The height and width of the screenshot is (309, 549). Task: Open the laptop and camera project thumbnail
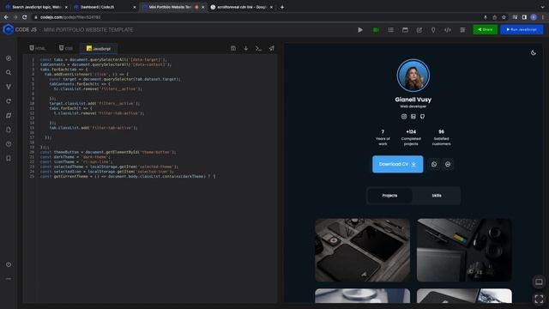[464, 250]
